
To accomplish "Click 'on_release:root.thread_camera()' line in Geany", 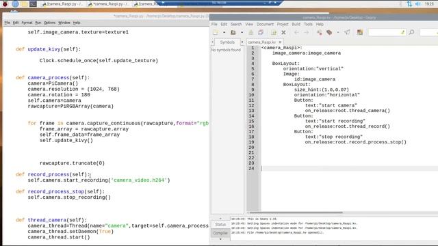I will pos(347,111).
